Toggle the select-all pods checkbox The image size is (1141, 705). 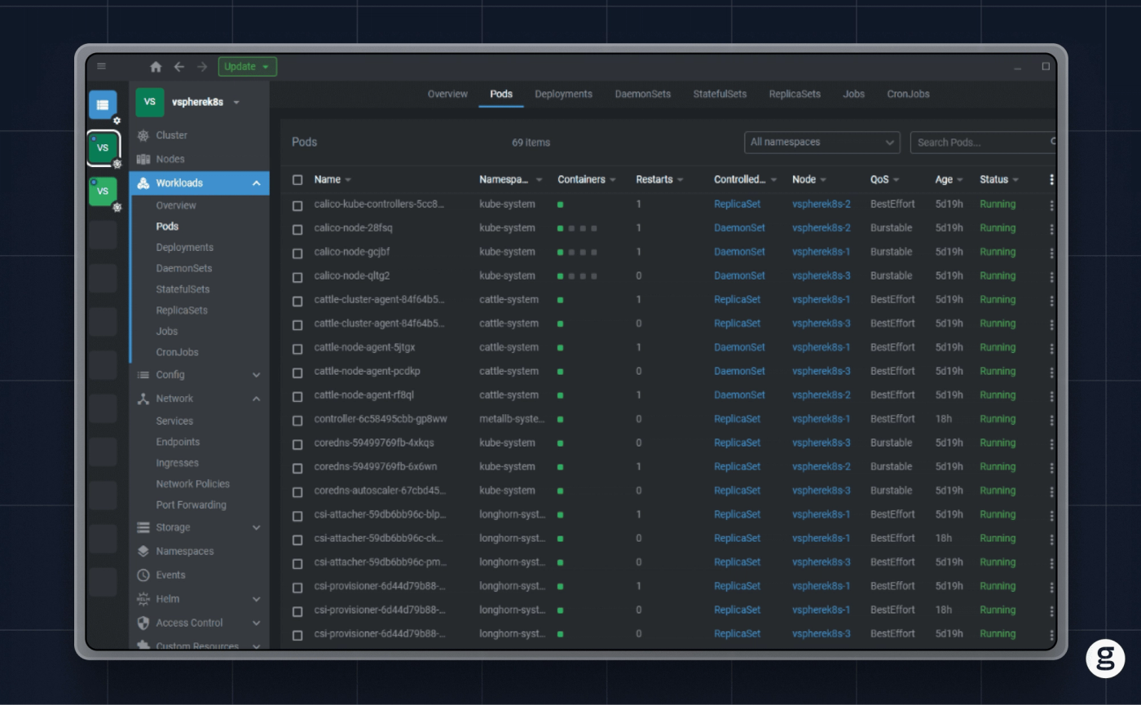(297, 180)
